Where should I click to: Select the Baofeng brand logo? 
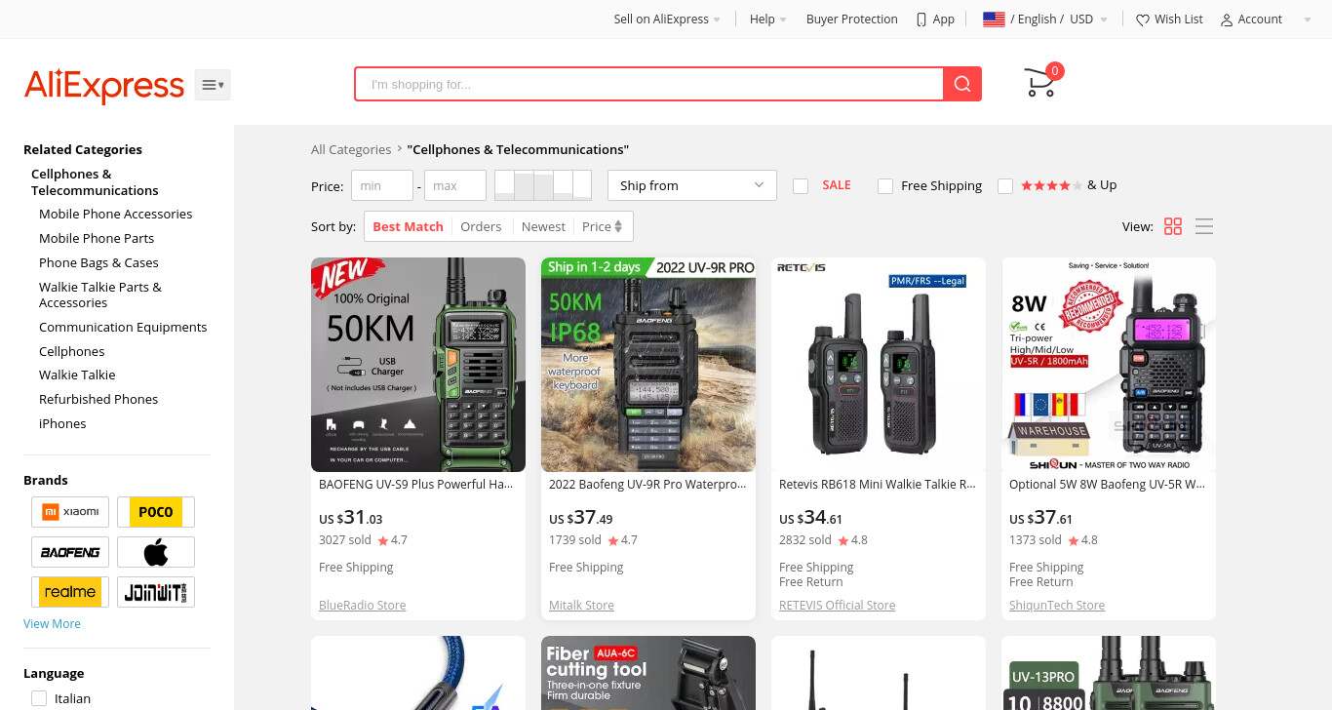coord(70,552)
